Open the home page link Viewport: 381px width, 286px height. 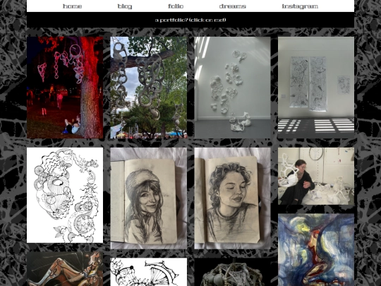(x=72, y=6)
